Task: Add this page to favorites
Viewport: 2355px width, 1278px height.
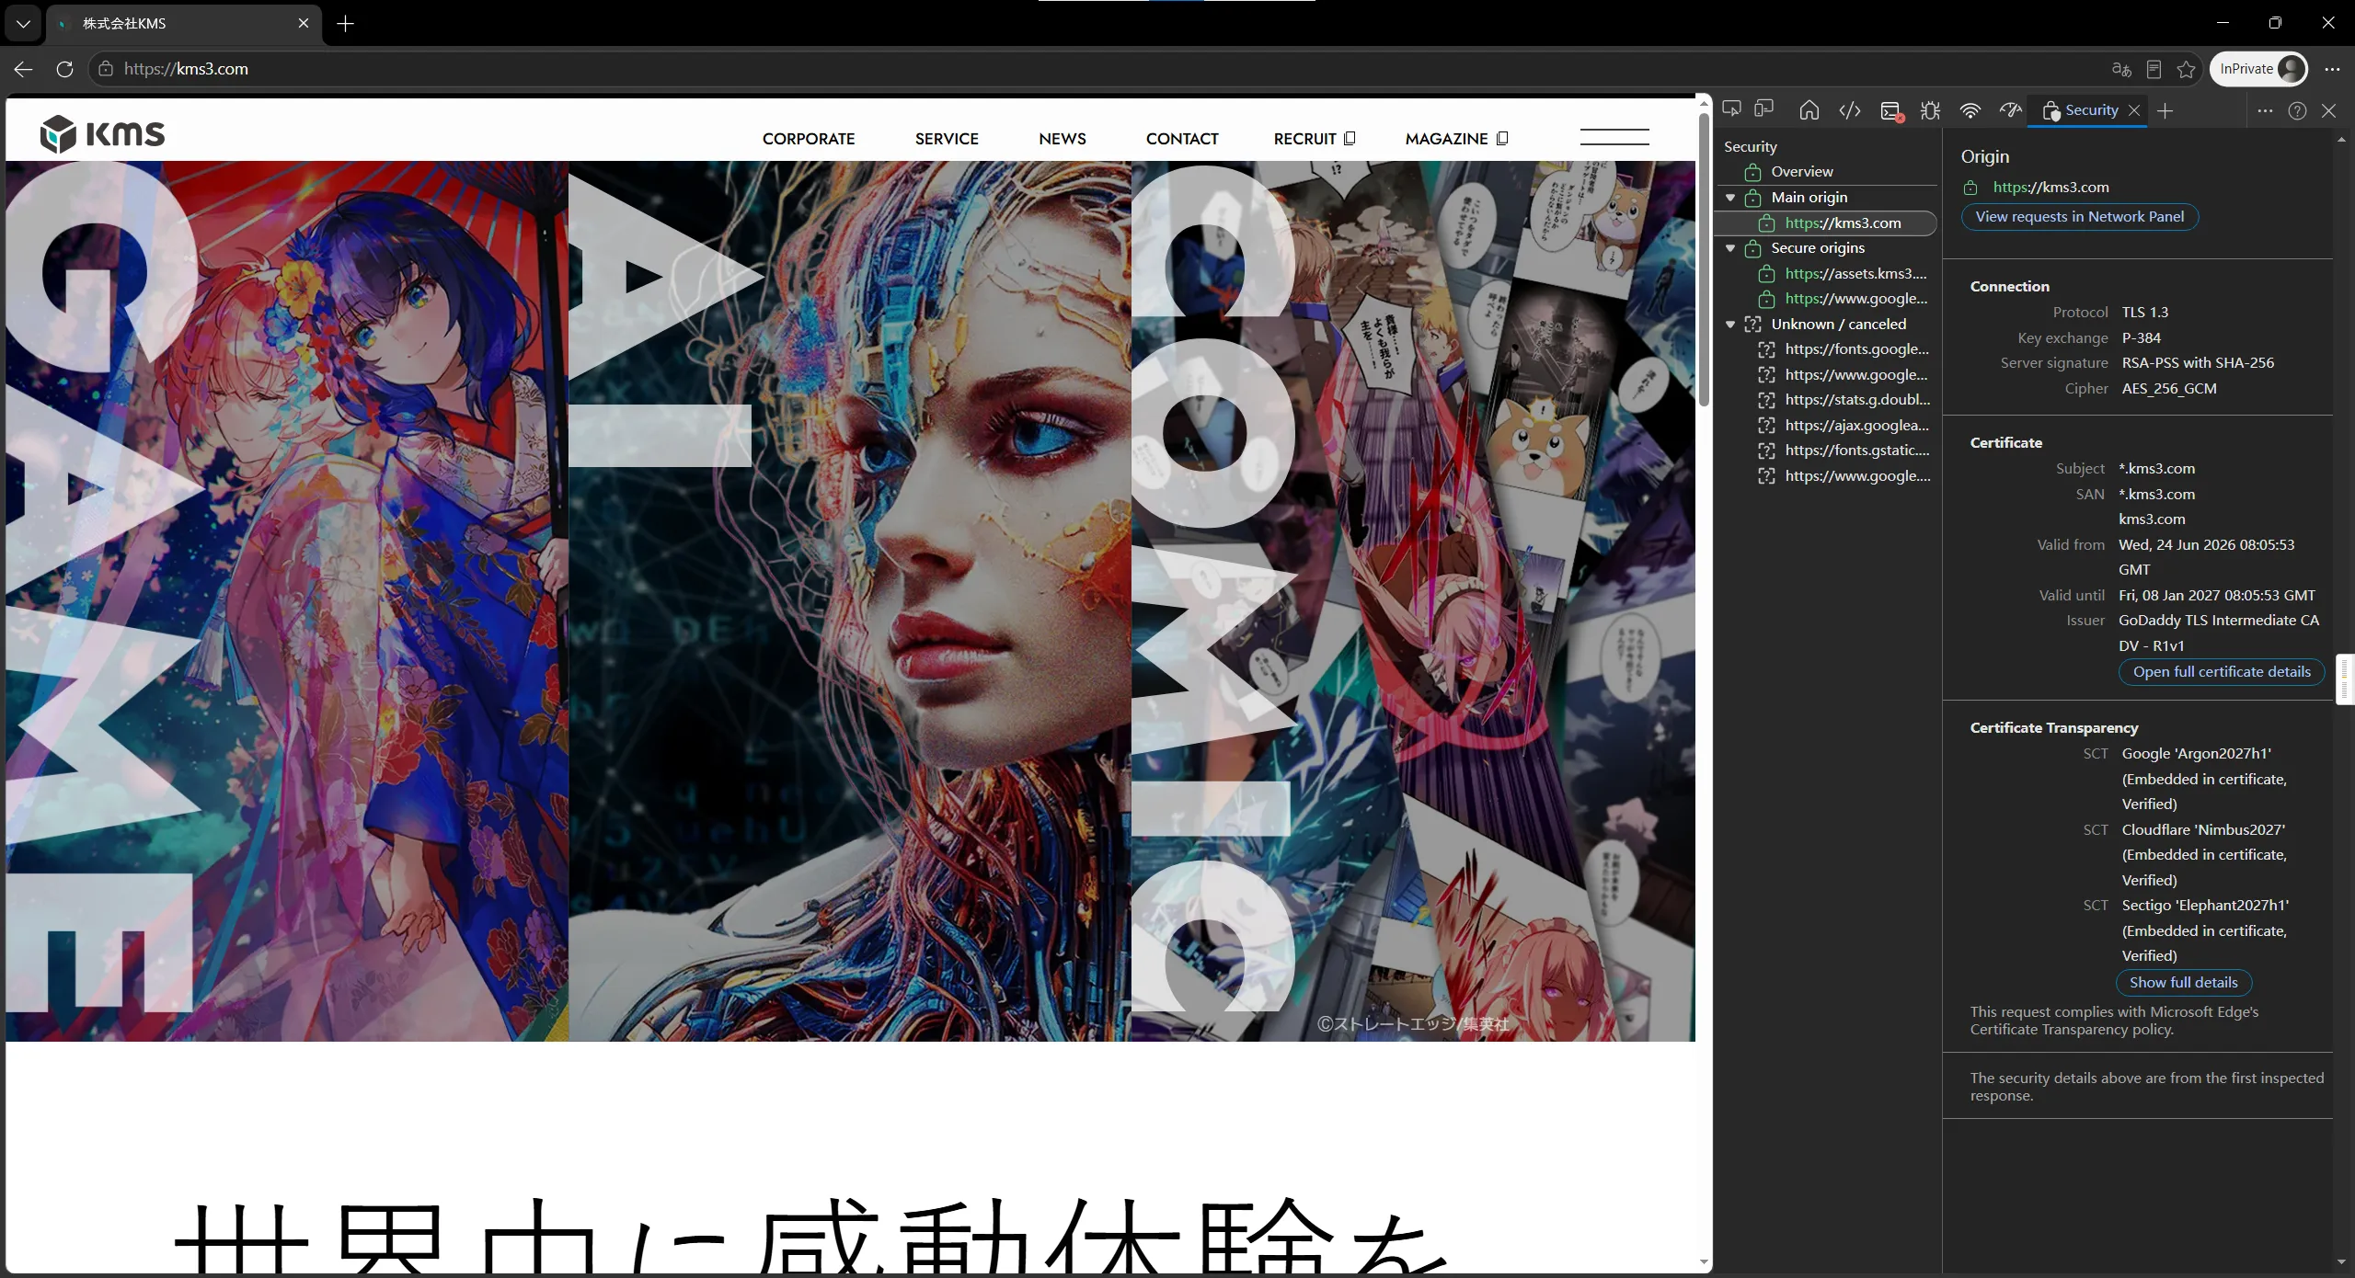Action: pyautogui.click(x=2186, y=69)
